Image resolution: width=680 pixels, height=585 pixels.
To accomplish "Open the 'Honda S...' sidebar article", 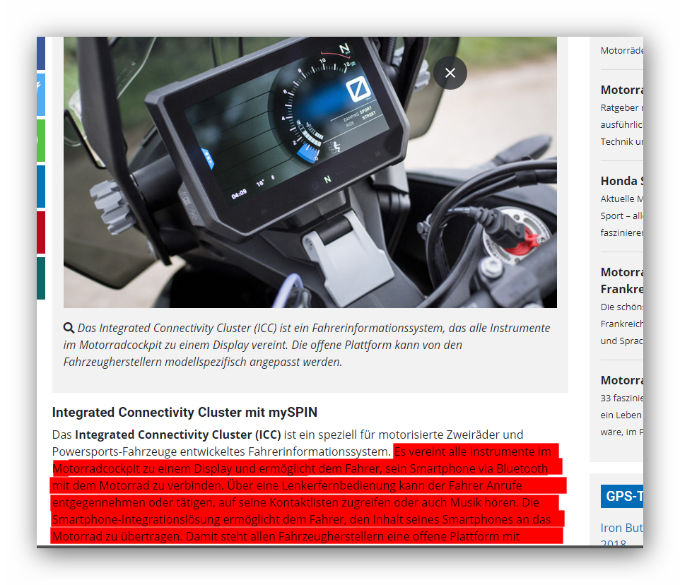I will [621, 181].
